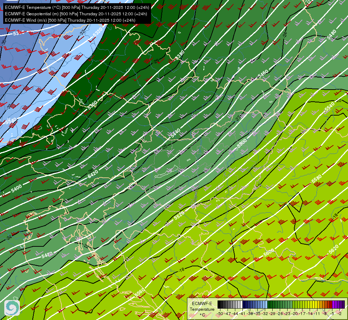Click the -47 value on the legend scale
The image size is (348, 320).
227,314
